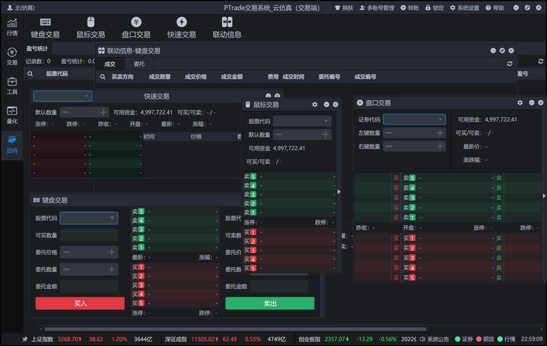Image resolution: width=547 pixels, height=346 pixels.
Task: Refresh the 联动信息 trade list
Action: pyautogui.click(x=510, y=64)
